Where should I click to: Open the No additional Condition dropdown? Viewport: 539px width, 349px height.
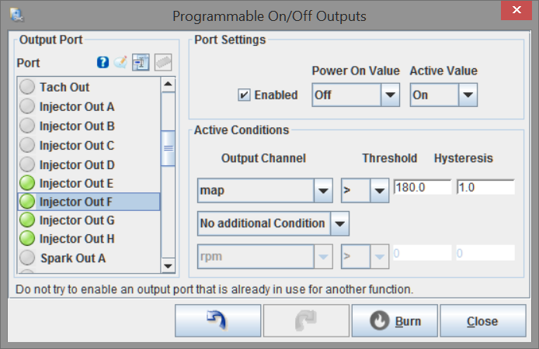click(x=273, y=223)
